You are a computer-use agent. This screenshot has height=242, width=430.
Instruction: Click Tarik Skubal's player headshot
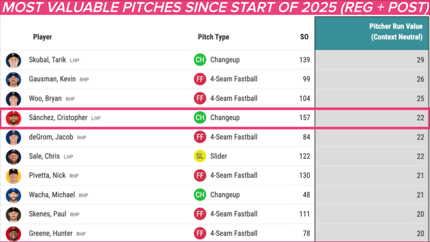13,60
